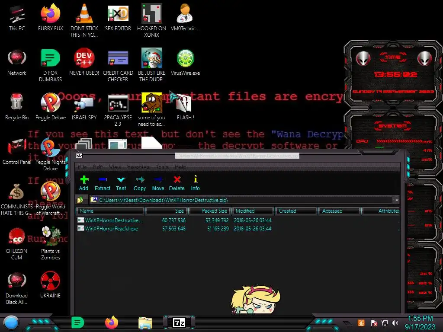Select Download Black Ali desktop icon
The height and width of the screenshot is (332, 443).
click(17, 288)
